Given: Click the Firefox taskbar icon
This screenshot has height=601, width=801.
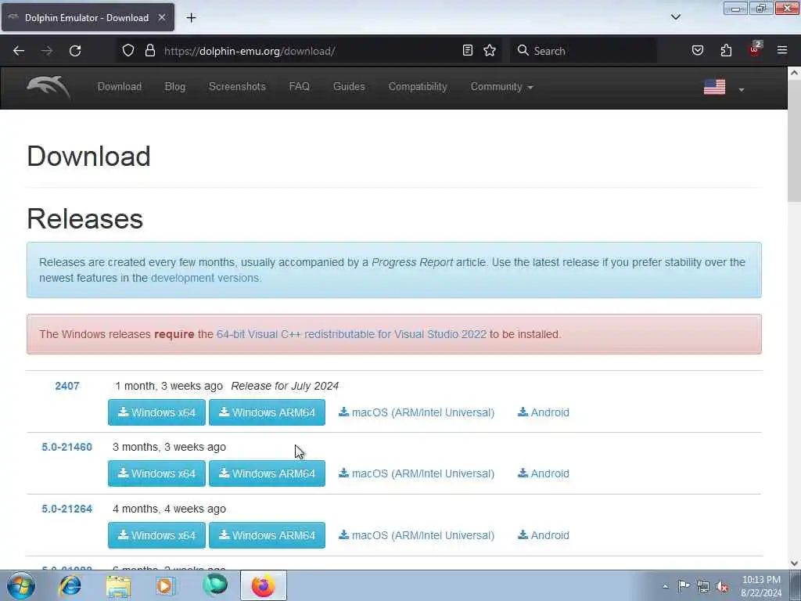Looking at the screenshot, I should tap(264, 585).
